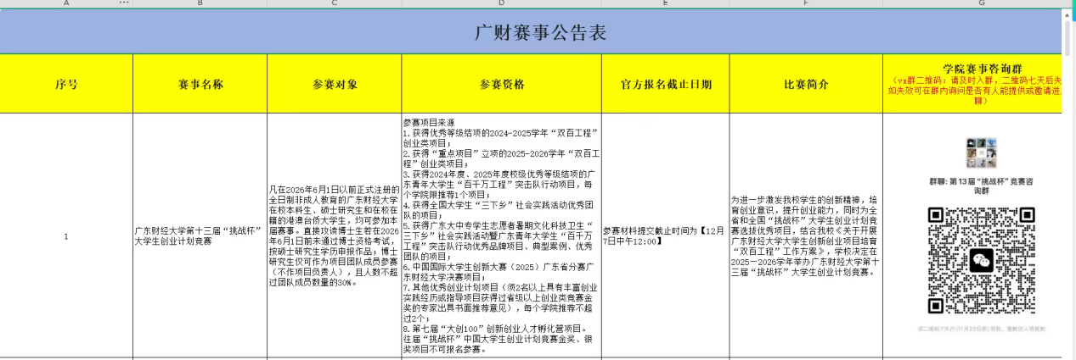The width and height of the screenshot is (1076, 360).
Task: Select column D header
Action: pyautogui.click(x=501, y=3)
